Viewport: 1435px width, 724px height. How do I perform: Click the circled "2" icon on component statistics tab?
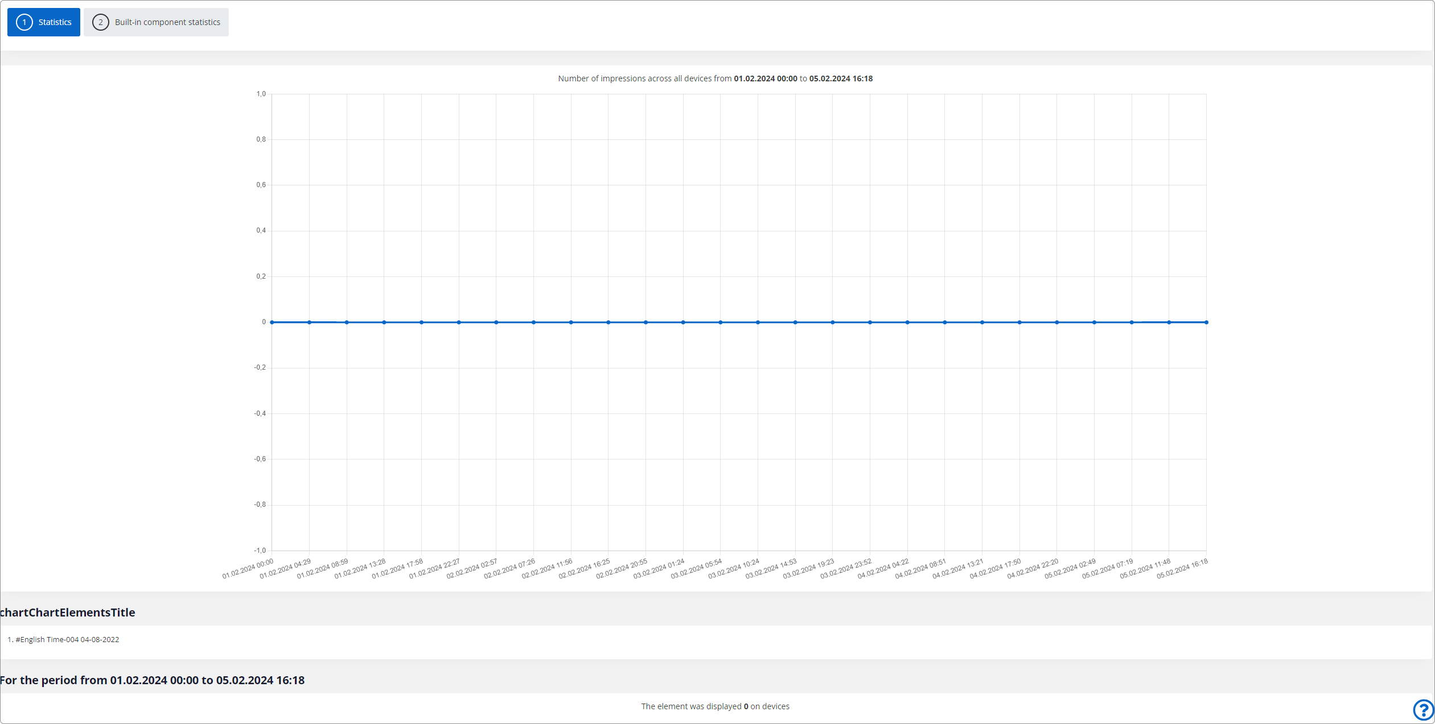(101, 22)
